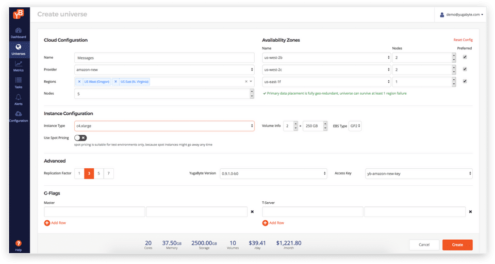Toggle the Use Spot Pricing switch
This screenshot has width=495, height=264.
[x=80, y=138]
